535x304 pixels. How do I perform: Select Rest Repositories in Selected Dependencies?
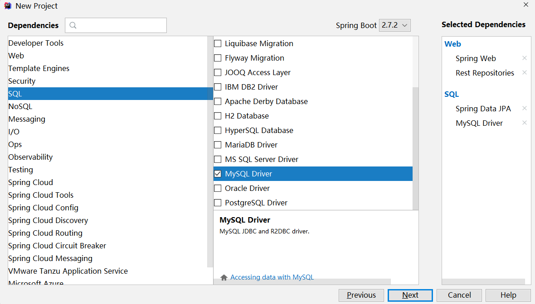click(485, 73)
